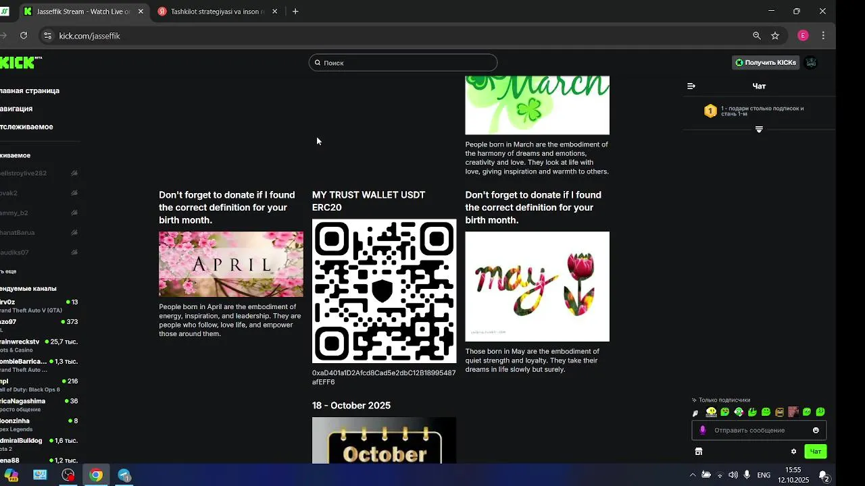
Task: Open site information icon in the address bar
Action: 47,36
